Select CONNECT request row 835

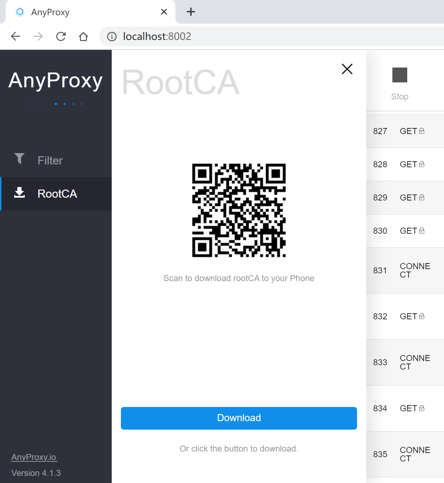[x=405, y=454]
